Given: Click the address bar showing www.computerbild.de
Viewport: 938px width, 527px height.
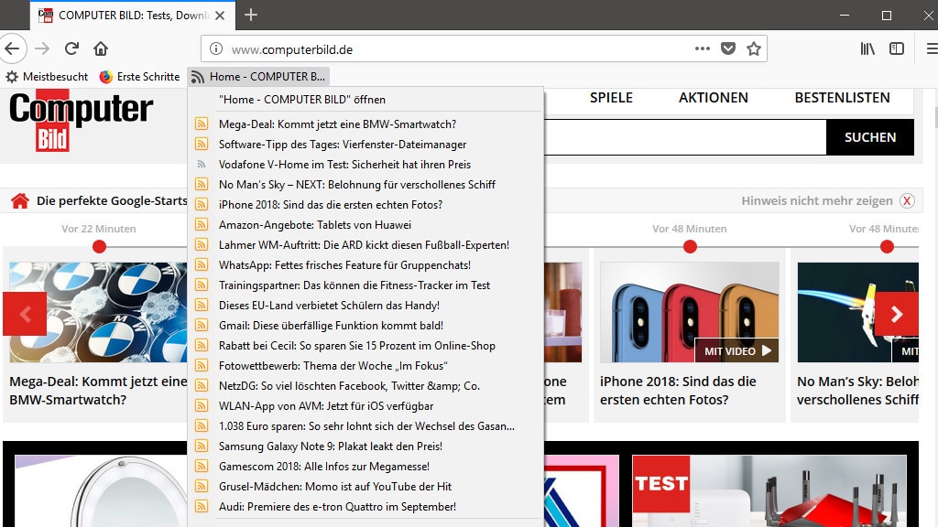Looking at the screenshot, I should pos(449,49).
